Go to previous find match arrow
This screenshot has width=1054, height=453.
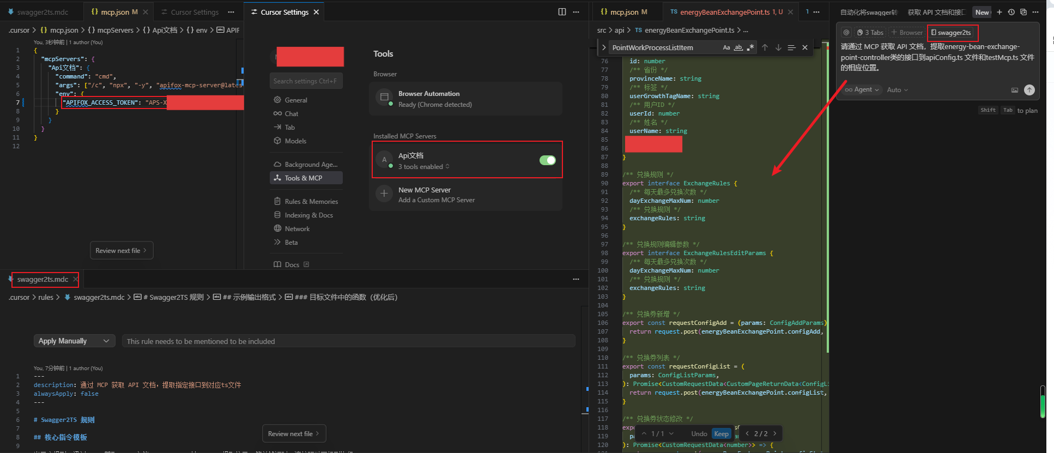[x=765, y=48]
